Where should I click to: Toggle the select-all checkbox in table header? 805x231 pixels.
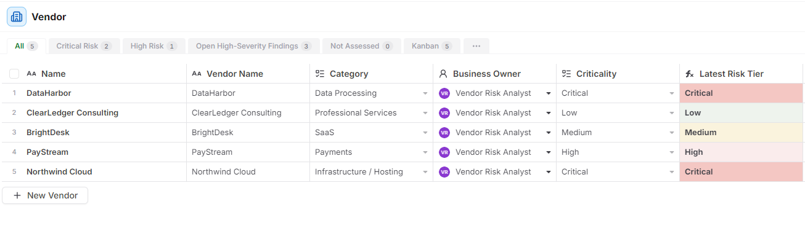pos(14,74)
